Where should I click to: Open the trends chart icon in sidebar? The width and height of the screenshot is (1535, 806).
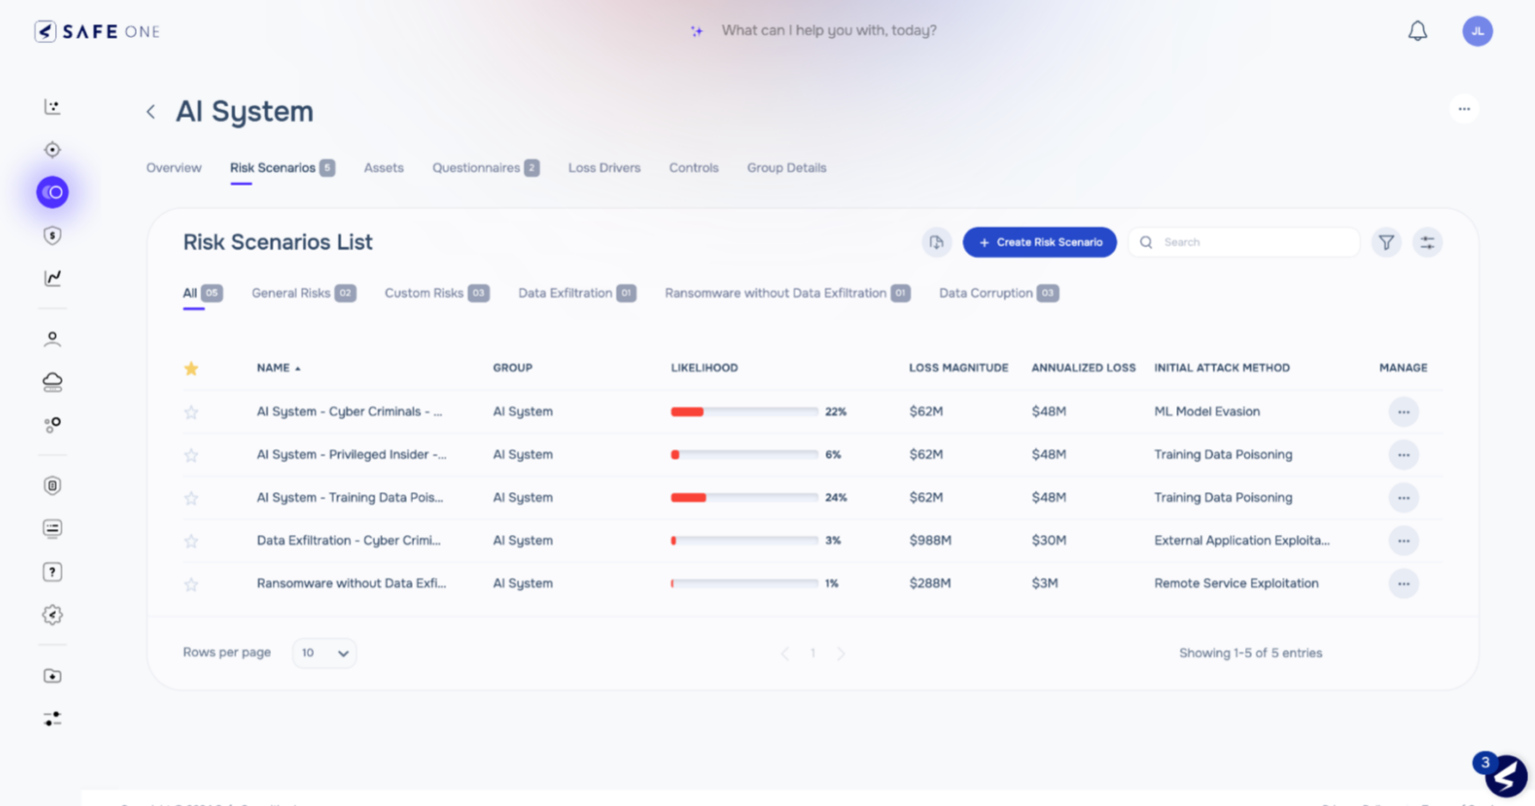pos(52,278)
